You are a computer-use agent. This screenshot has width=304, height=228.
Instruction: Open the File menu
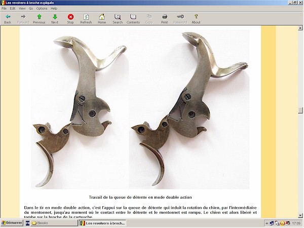4,8
